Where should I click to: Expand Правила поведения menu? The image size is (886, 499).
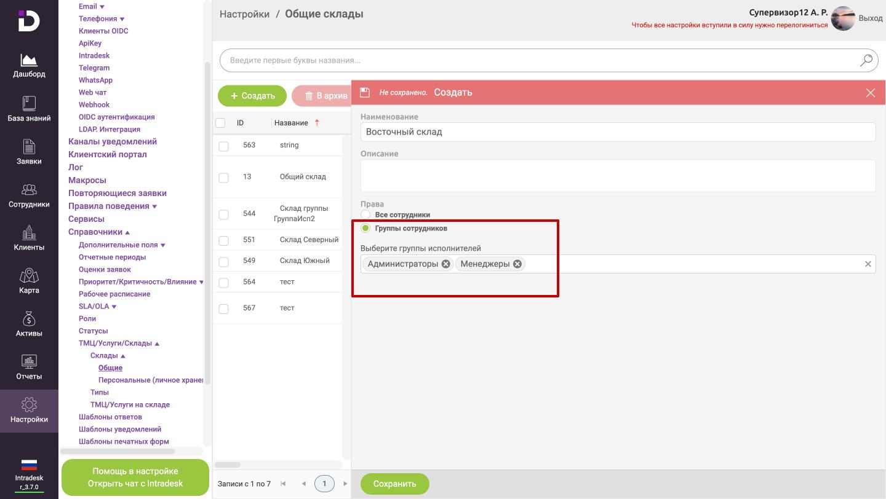[154, 206]
